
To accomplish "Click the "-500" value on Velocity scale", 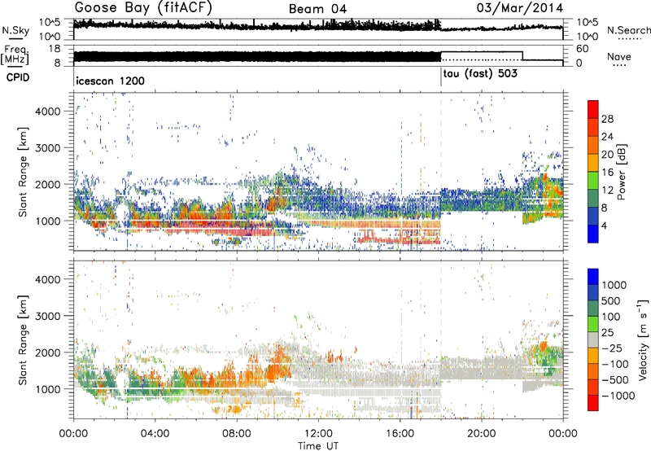I will 615,380.
